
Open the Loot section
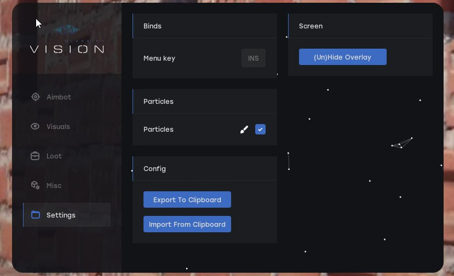coord(67,156)
